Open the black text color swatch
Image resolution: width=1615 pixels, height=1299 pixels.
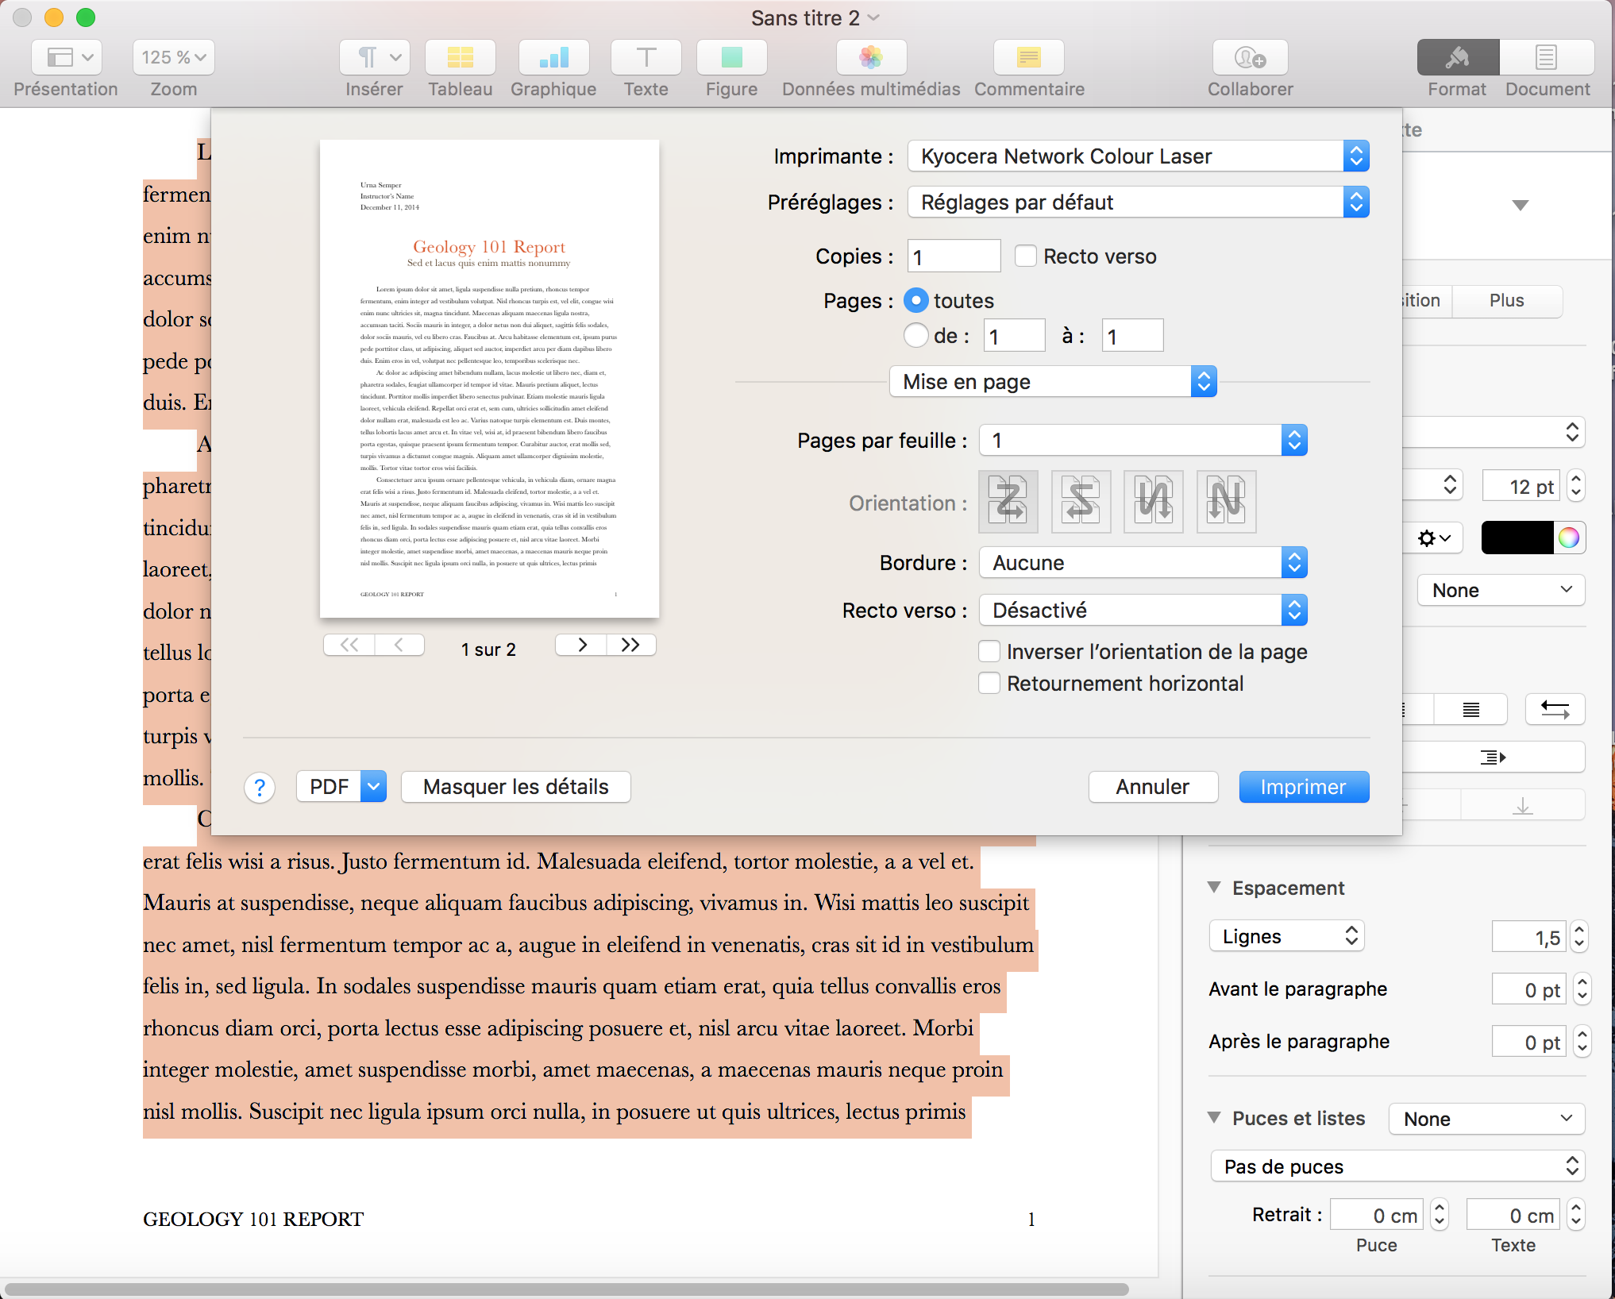point(1517,538)
